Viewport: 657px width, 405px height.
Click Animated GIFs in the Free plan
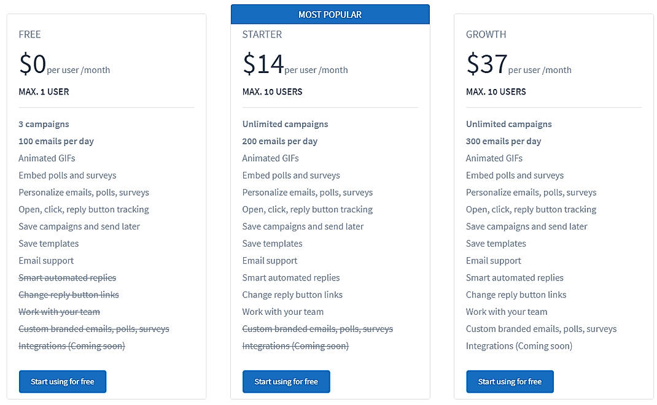click(x=47, y=158)
